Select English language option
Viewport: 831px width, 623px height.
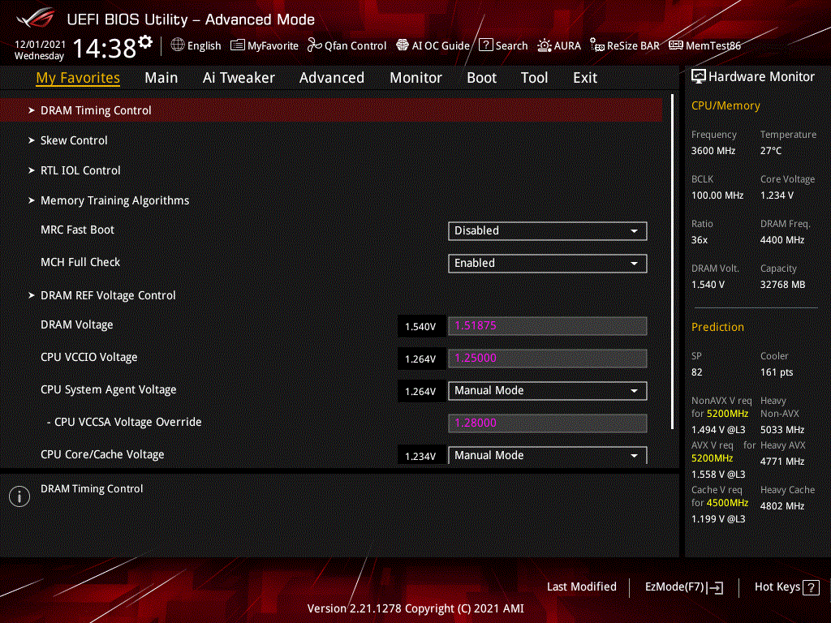tap(204, 45)
